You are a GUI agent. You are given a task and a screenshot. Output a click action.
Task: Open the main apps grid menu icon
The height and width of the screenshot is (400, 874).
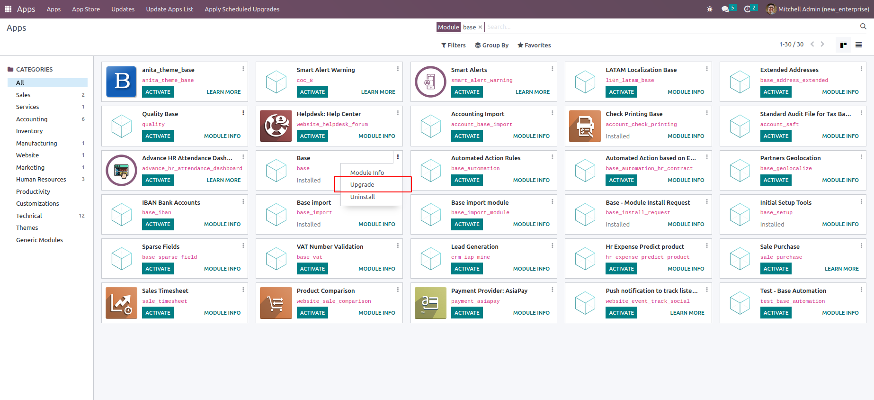click(8, 9)
